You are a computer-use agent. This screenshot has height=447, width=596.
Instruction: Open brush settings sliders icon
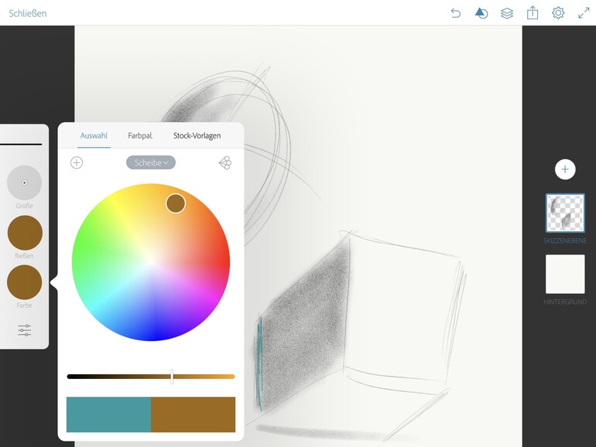(24, 330)
